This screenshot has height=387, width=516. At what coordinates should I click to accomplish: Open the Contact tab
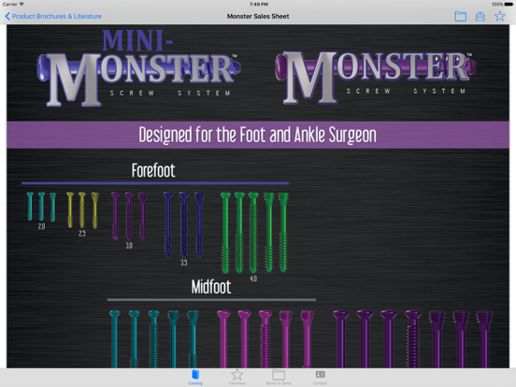click(x=320, y=377)
